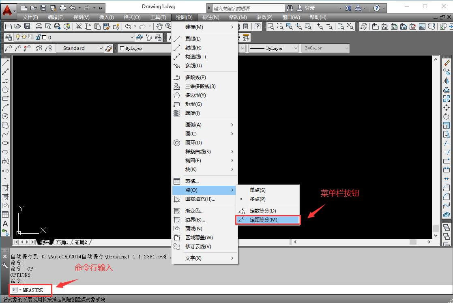This screenshot has height=303, width=453.
Task: Open the ByLayer linetype dropdown
Action: tap(296, 48)
